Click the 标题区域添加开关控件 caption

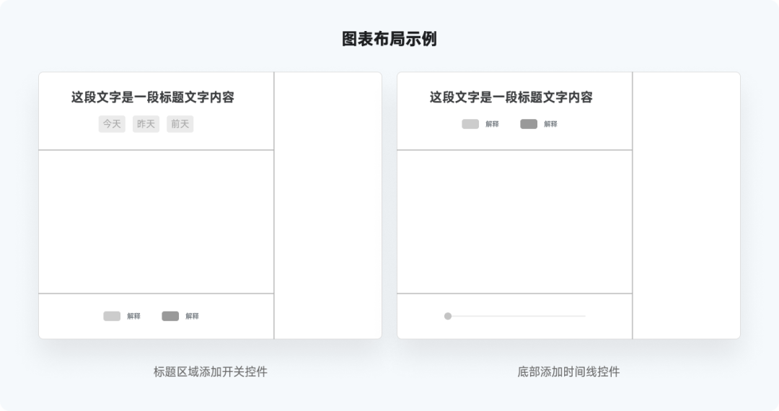211,372
